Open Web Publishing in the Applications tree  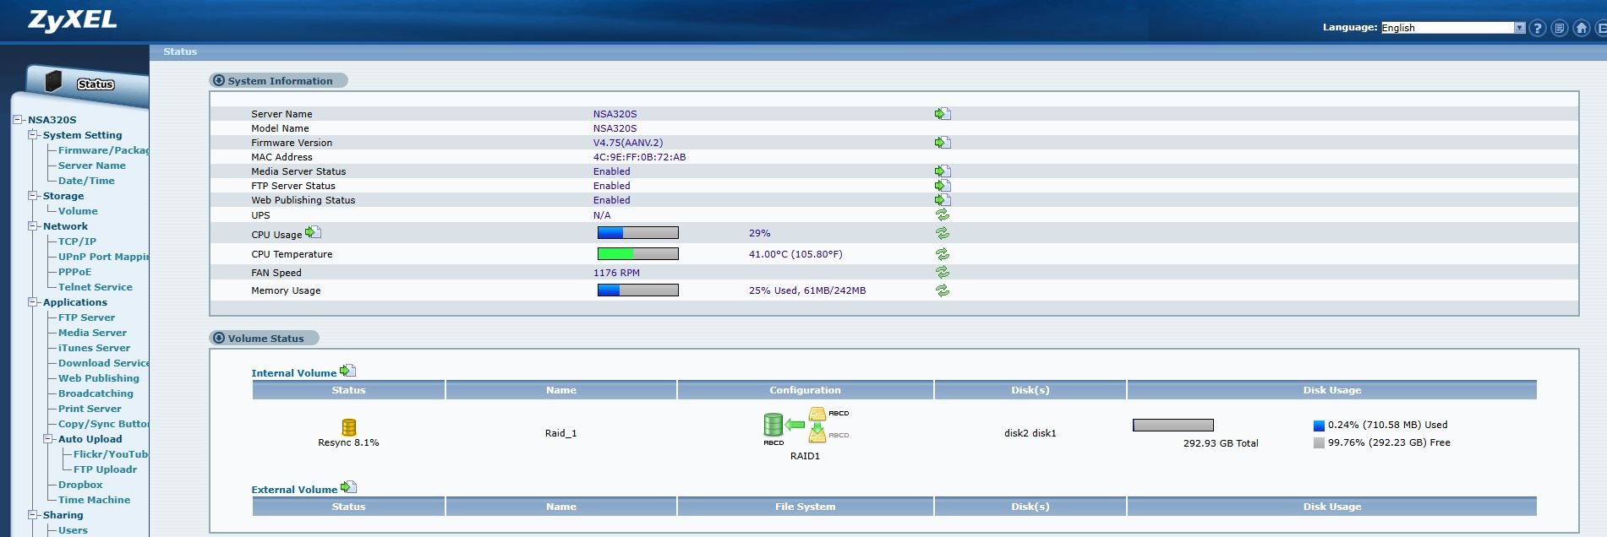[99, 378]
